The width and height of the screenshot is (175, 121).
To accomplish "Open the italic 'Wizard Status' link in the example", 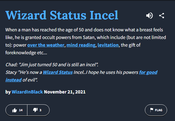I will [58, 72].
